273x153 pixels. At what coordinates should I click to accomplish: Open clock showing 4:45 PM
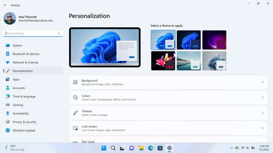click(x=263, y=148)
